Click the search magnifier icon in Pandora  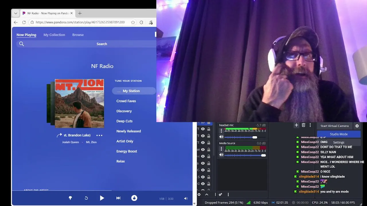click(x=22, y=44)
